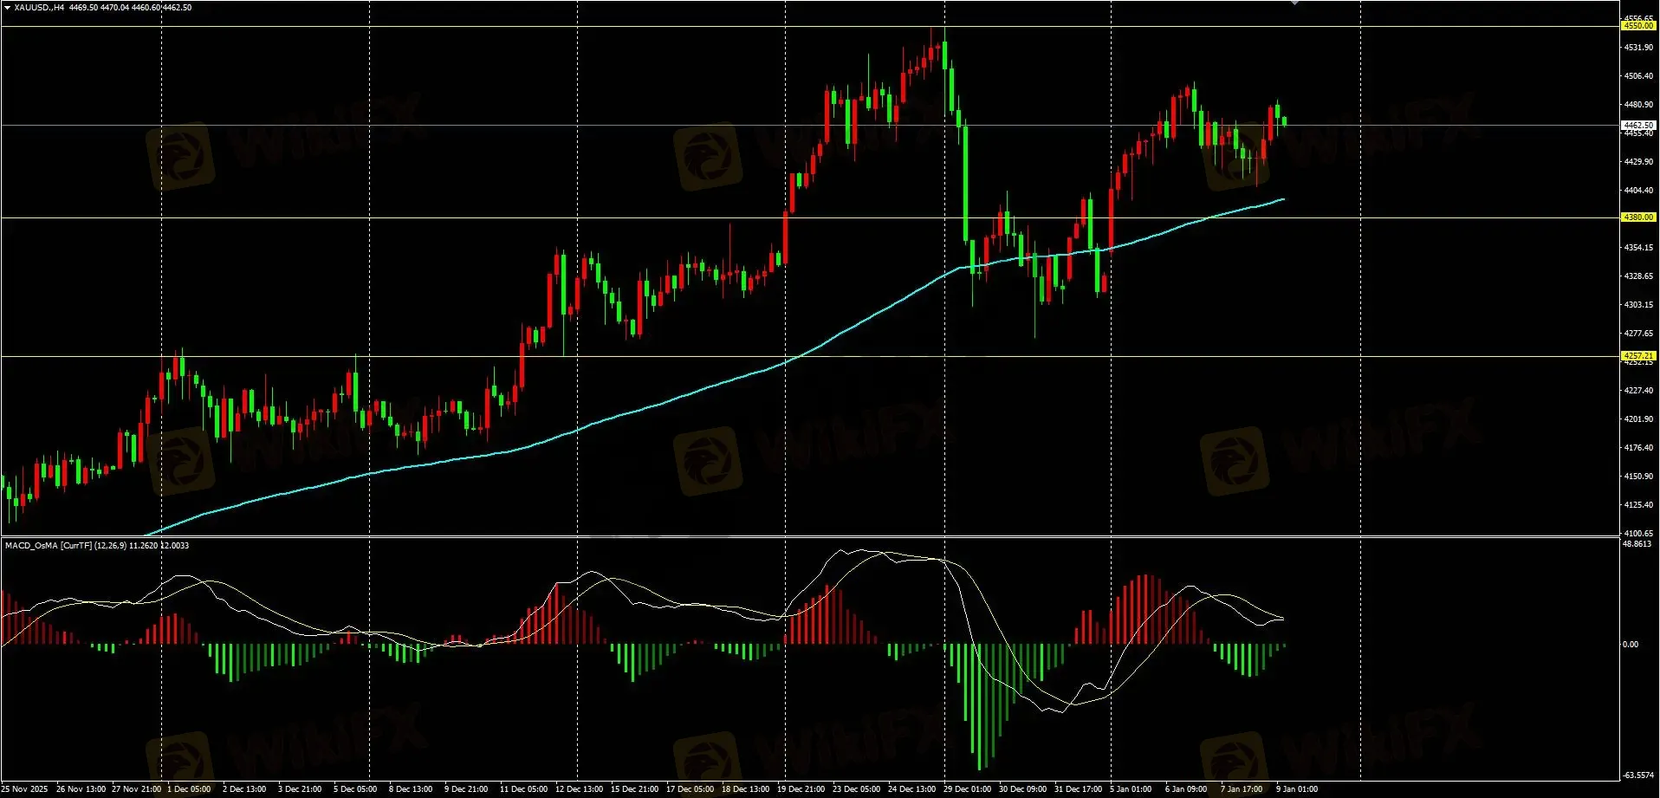Click the 8 Dec 13:00 time label
1660x798 pixels.
click(x=411, y=789)
